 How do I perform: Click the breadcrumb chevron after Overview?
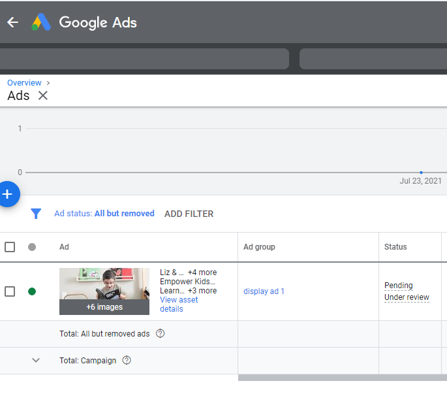[48, 83]
